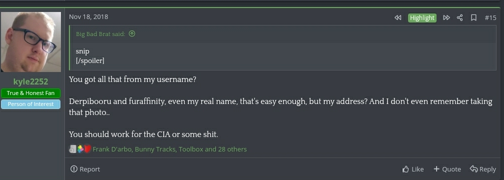Click 'Big Bad Brat said:' quote header
The width and height of the screenshot is (504, 180).
pyautogui.click(x=100, y=34)
